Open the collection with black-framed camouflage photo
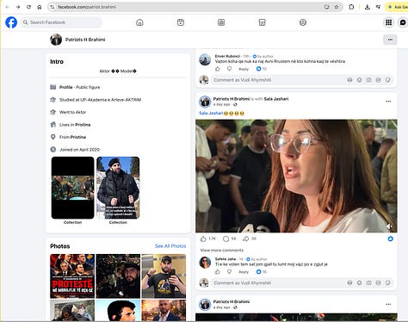 pyautogui.click(x=72, y=188)
